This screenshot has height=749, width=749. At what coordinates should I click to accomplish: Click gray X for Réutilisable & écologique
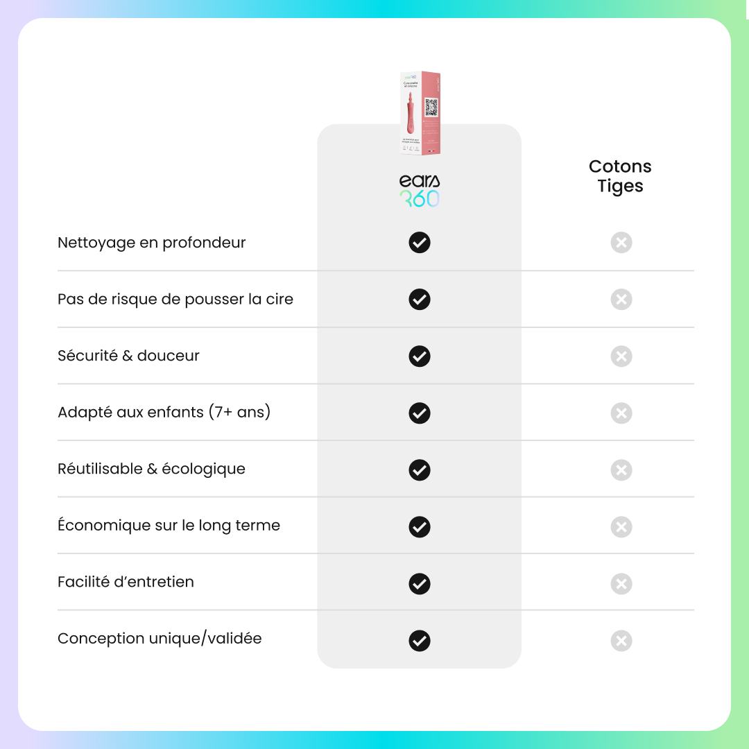621,470
